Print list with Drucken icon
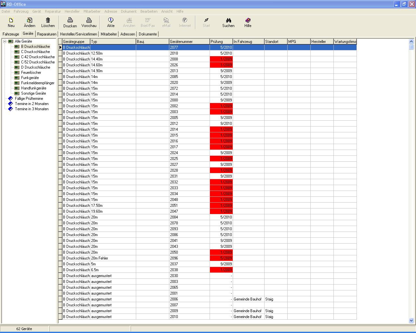 (x=70, y=20)
